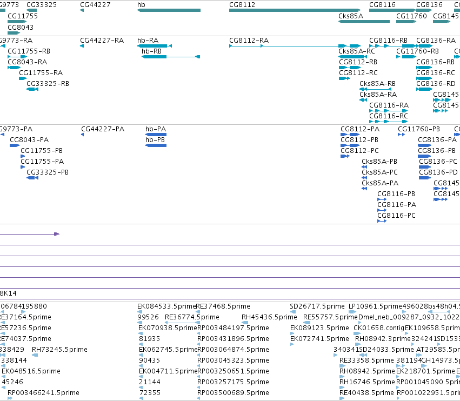Select the RH73245.5prime EST label
This screenshot has height=401, width=460.
tap(59, 349)
